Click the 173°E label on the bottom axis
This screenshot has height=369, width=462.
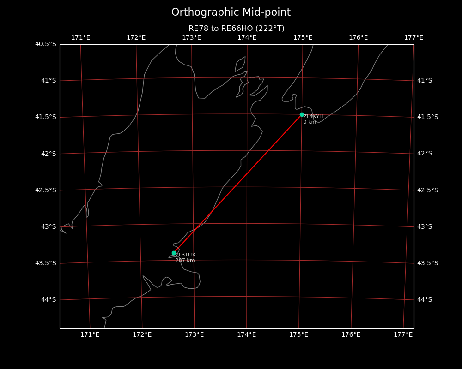[194, 334]
